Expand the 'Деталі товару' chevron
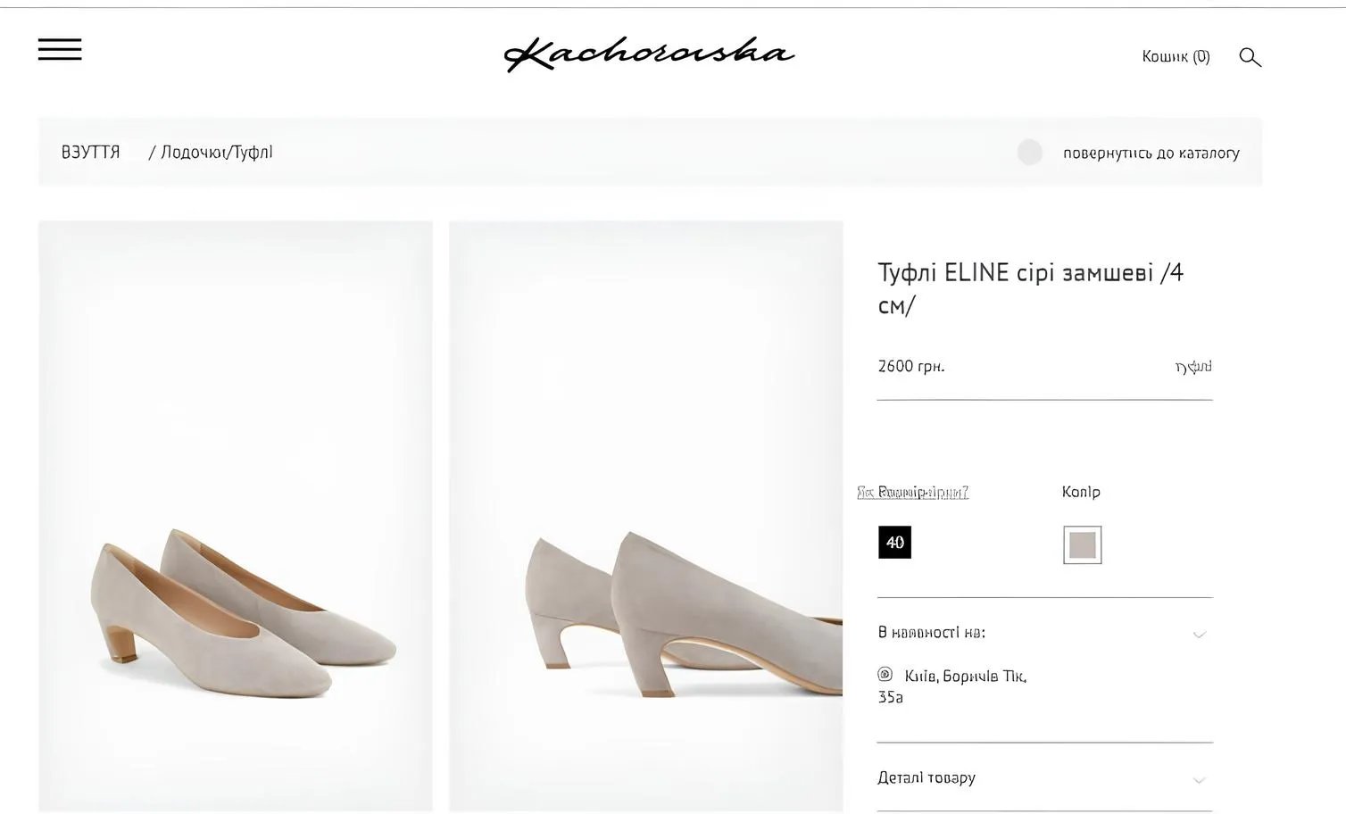 [1199, 780]
